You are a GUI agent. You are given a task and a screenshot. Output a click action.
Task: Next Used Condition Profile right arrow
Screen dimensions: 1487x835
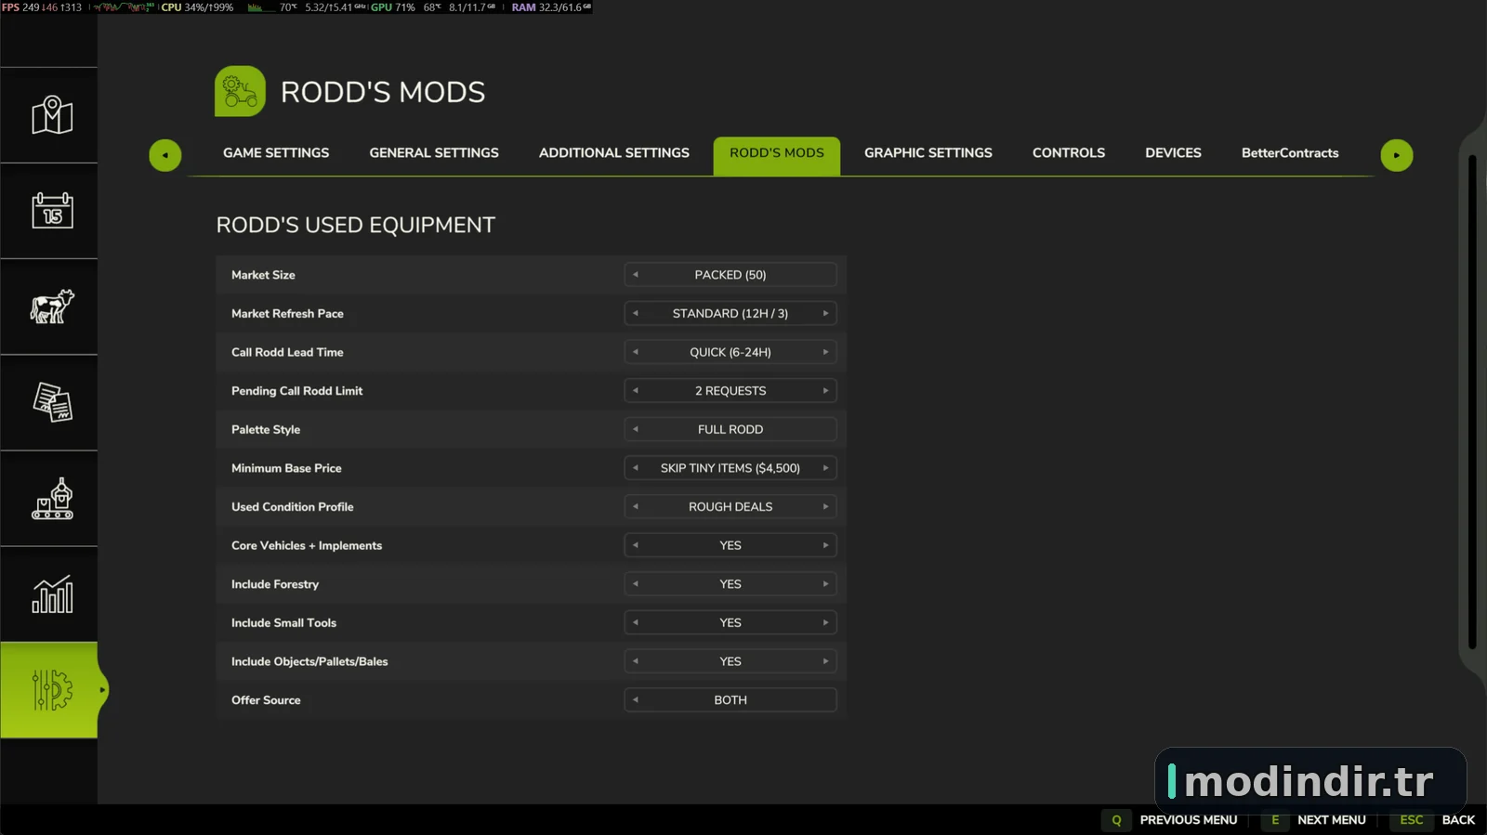click(x=825, y=507)
